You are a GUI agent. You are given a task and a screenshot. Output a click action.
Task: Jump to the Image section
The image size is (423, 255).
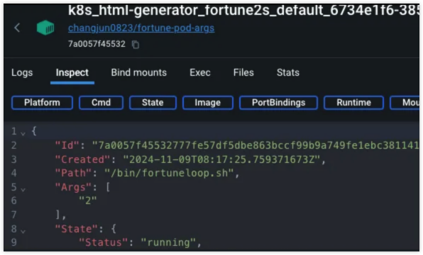click(208, 103)
